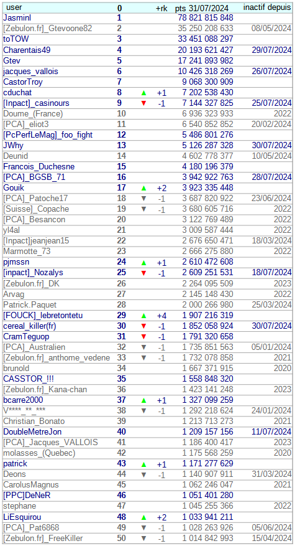Screen dimensions: 295x546
Task: Click the gray down arrow in [Zebulon.fr]_anthome_vedene row
Action: (143, 358)
